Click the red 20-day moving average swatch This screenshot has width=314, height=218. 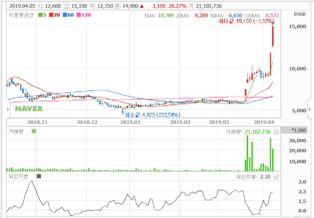51,15
